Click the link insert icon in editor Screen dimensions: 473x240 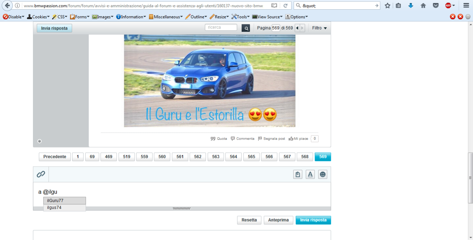(41, 174)
